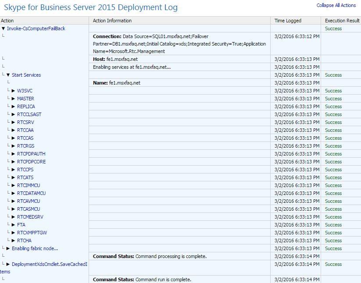361x283 pixels.
Task: Click the Command processing is complete message
Action: (x=150, y=256)
